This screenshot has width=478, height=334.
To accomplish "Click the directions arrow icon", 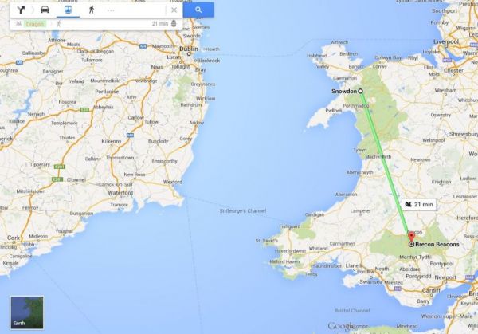I will pos(21,10).
